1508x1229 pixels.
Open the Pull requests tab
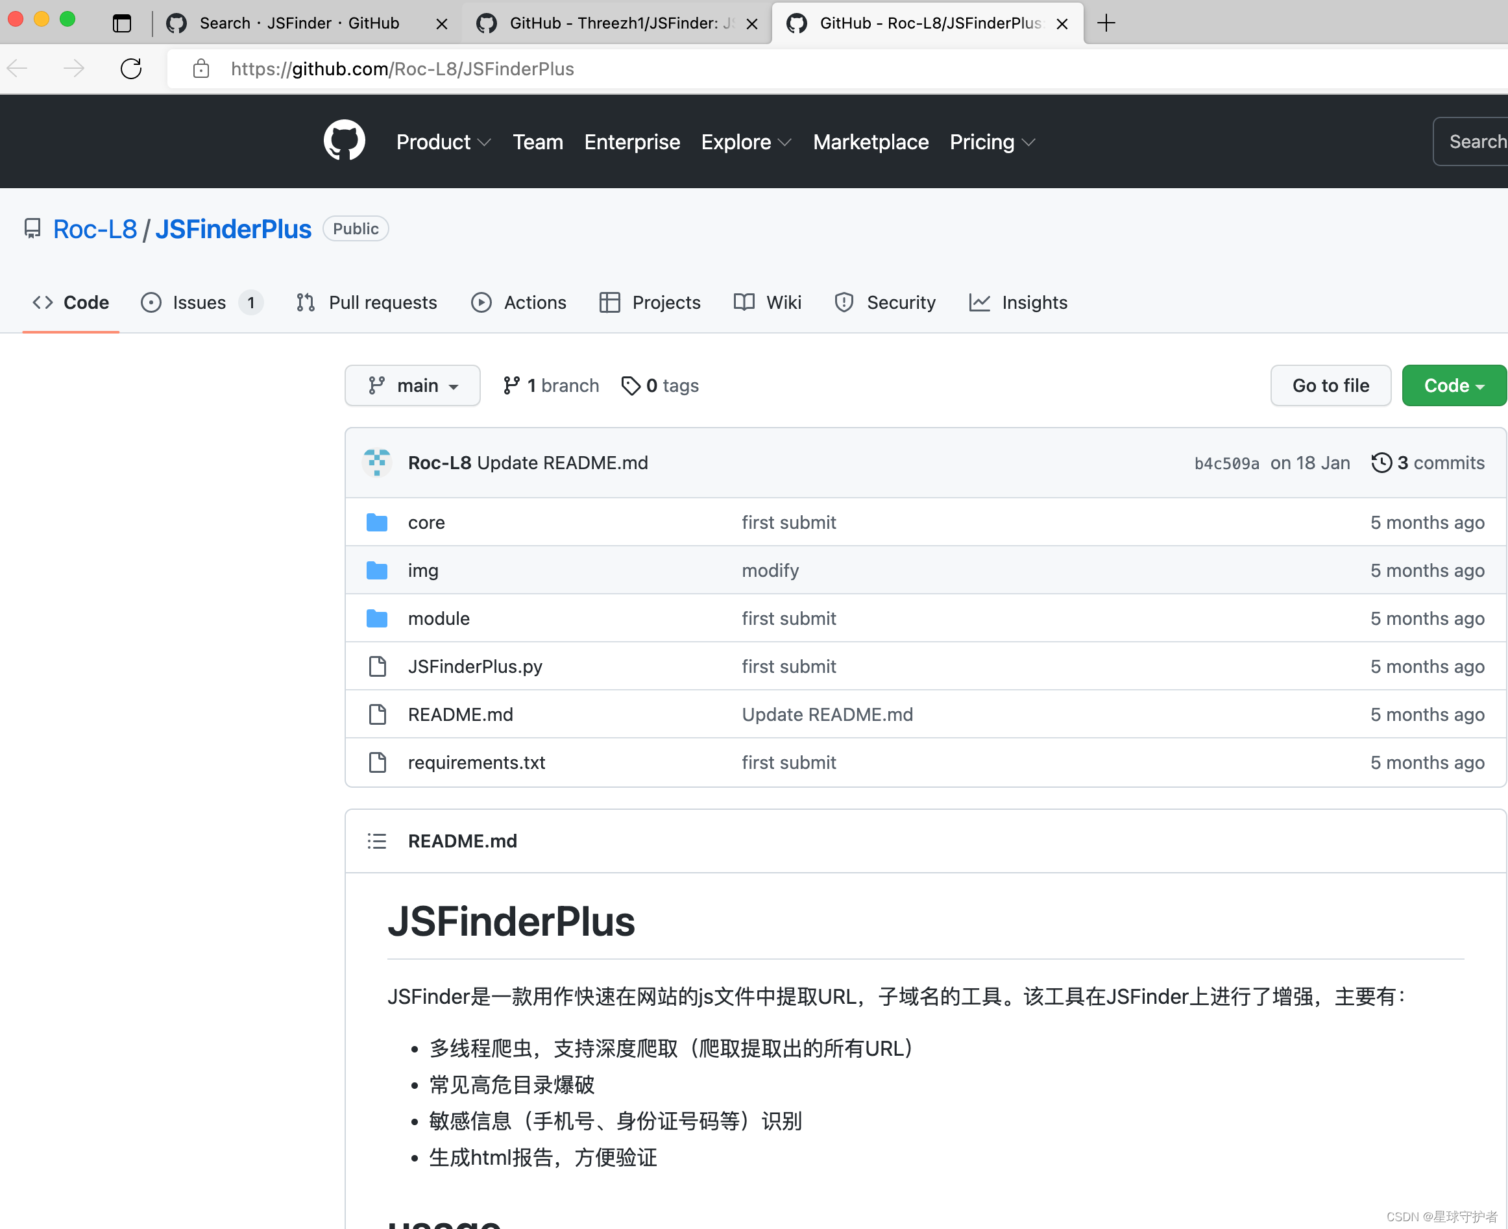367,303
